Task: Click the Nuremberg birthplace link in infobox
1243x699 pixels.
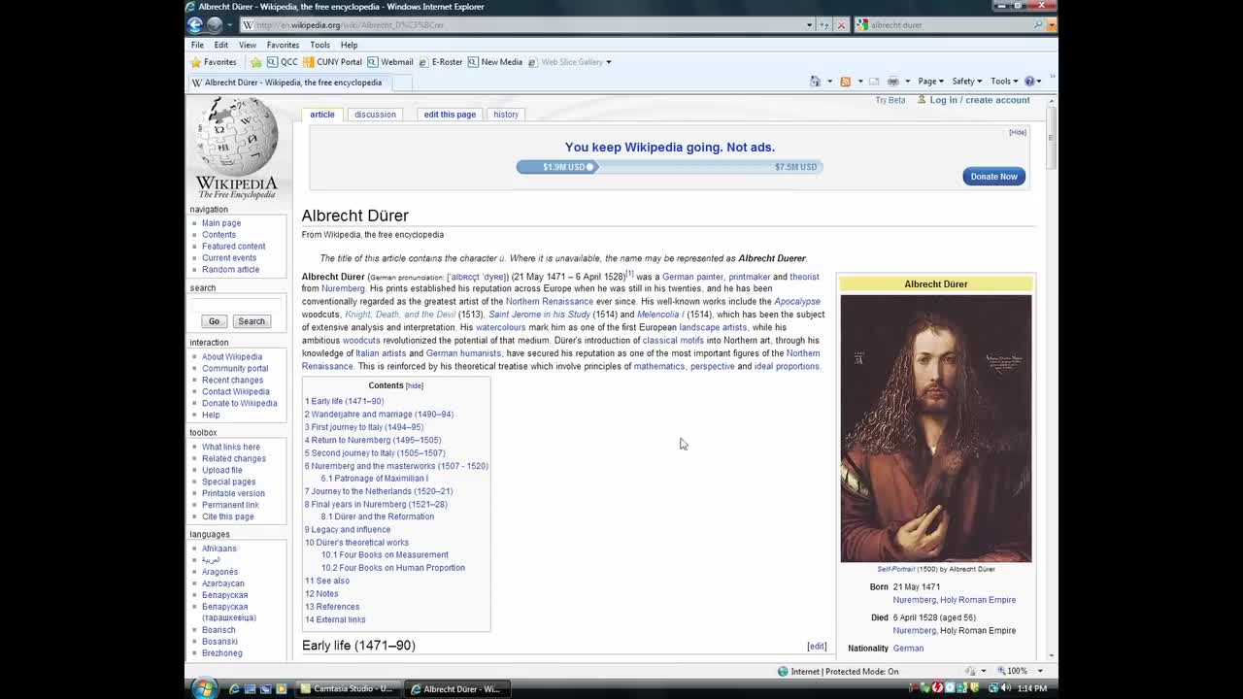Action: pyautogui.click(x=914, y=600)
